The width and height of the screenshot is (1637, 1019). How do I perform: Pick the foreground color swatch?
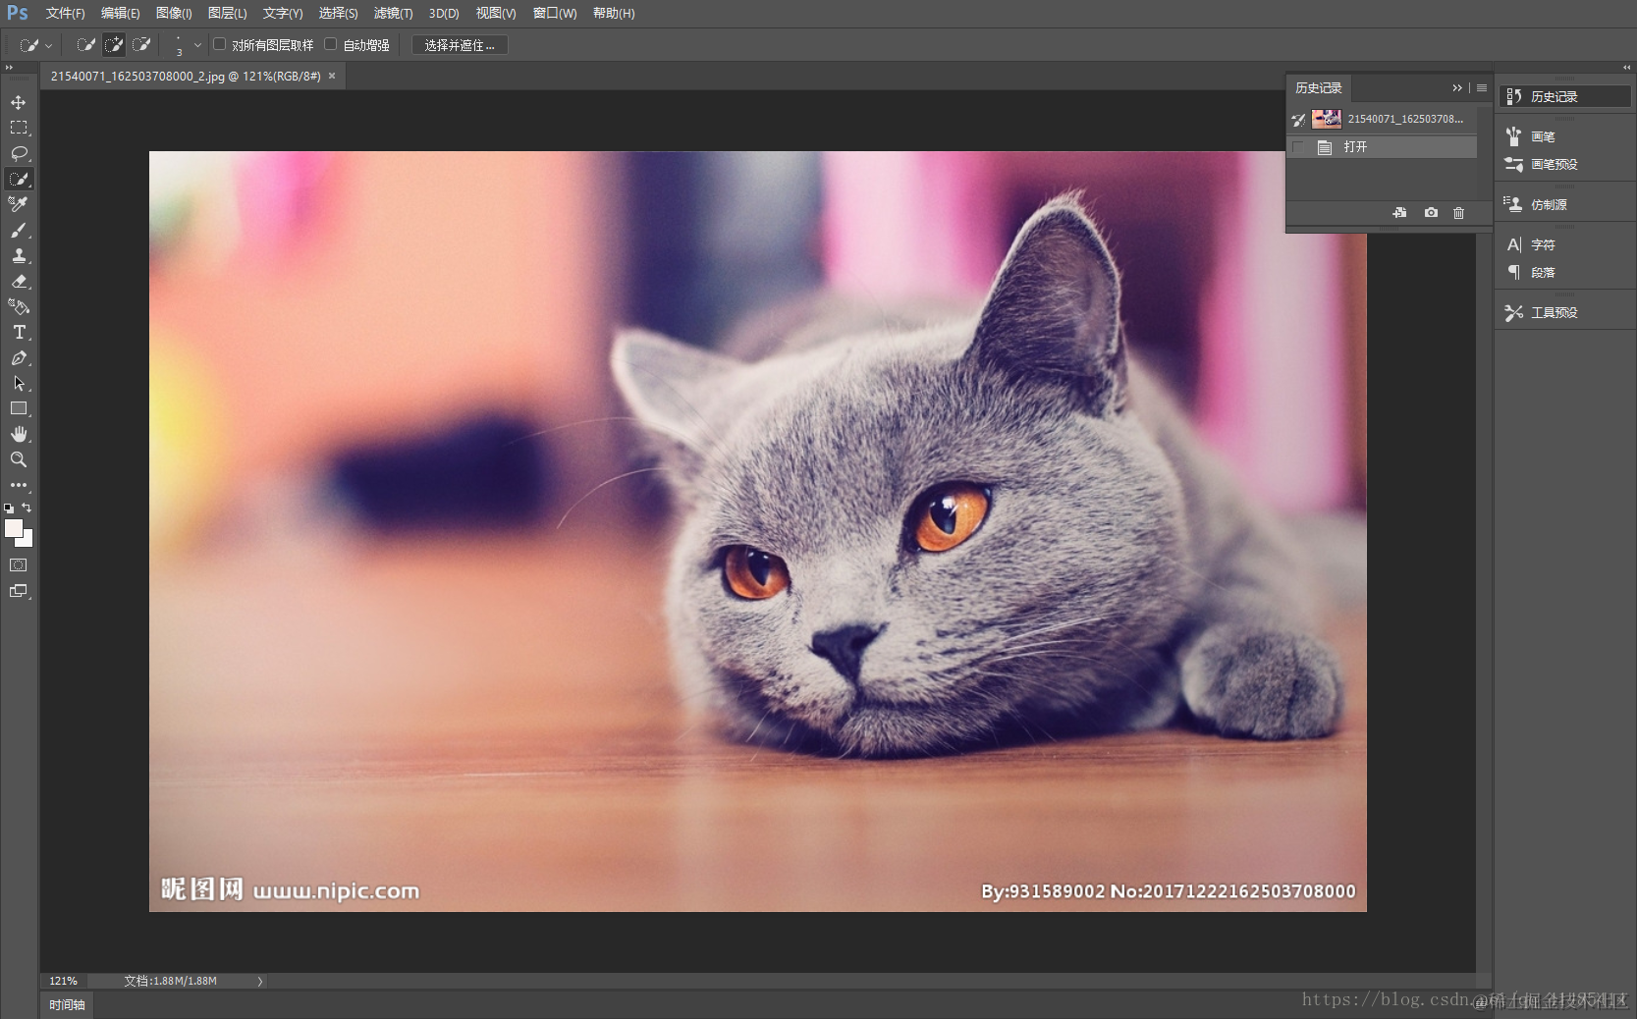point(14,528)
